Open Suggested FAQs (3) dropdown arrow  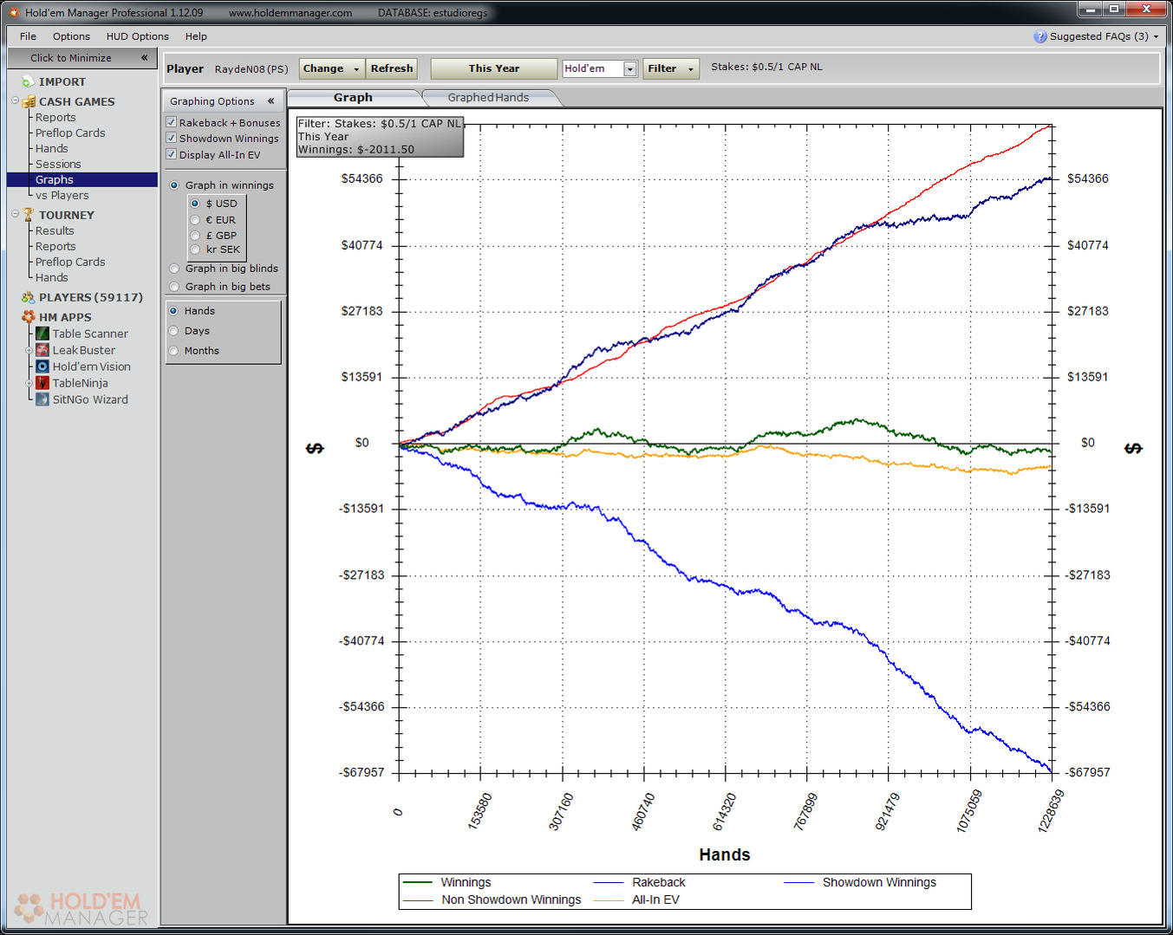pyautogui.click(x=1156, y=36)
